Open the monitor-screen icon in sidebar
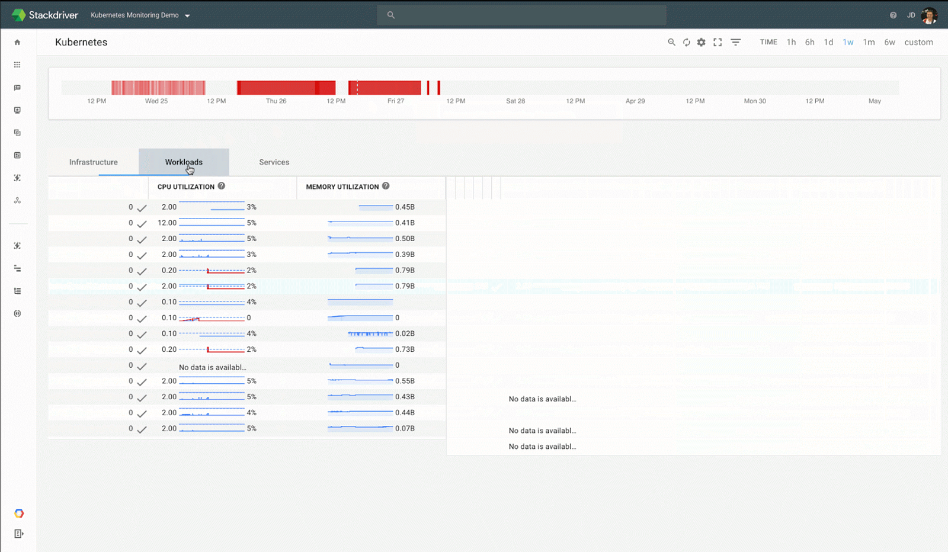948x552 pixels. point(17,110)
